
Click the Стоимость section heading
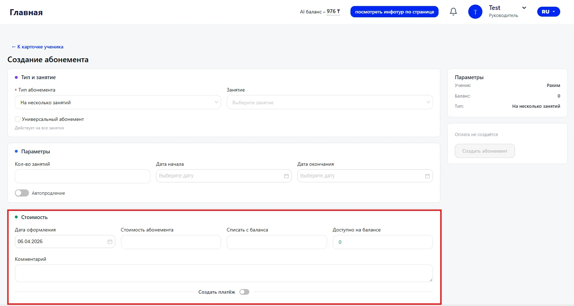click(x=34, y=217)
